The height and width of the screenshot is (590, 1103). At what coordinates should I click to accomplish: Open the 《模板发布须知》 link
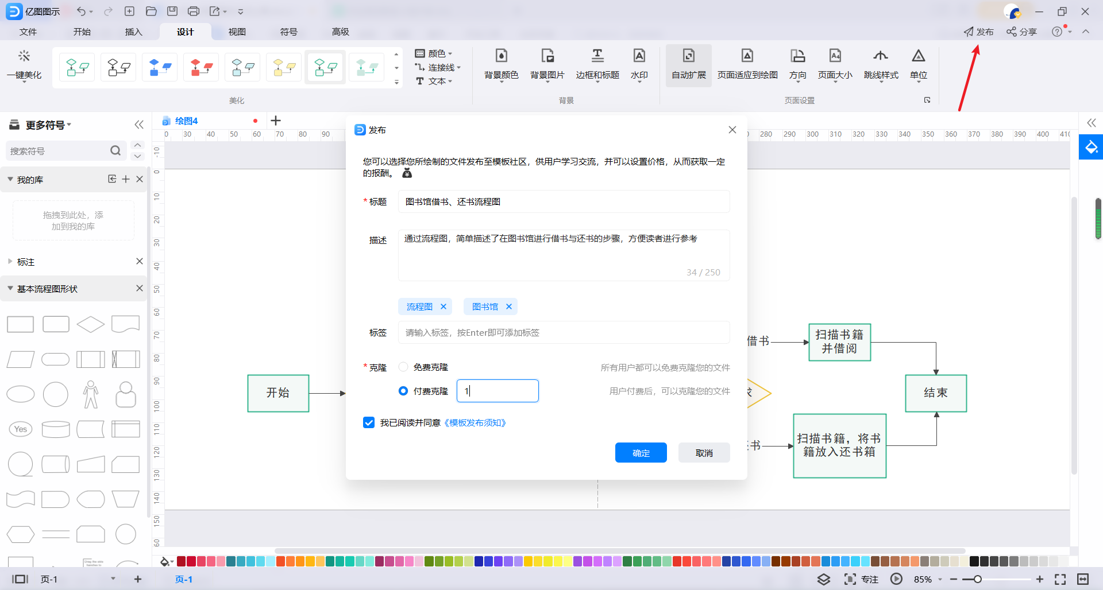click(x=475, y=423)
